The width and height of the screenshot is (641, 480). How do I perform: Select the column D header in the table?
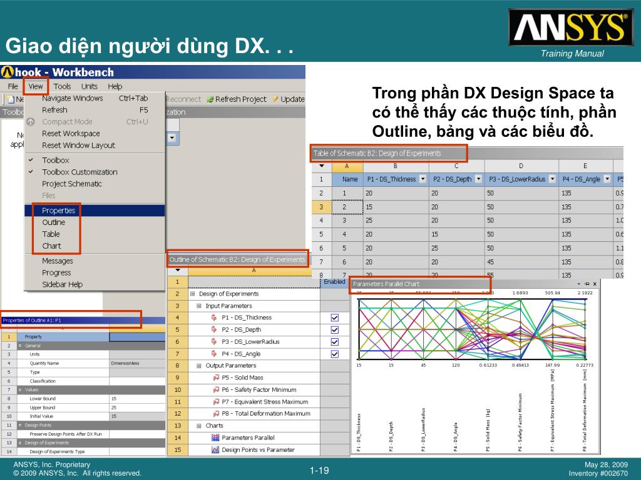[521, 166]
